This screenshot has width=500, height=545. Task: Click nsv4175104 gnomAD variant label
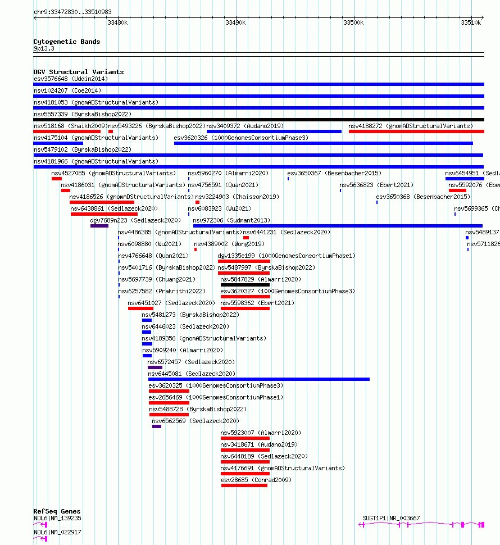[96, 138]
